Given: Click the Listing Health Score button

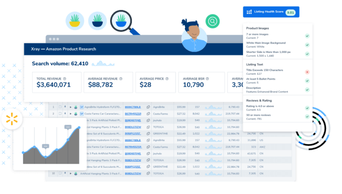Looking at the screenshot, I should pyautogui.click(x=271, y=12).
